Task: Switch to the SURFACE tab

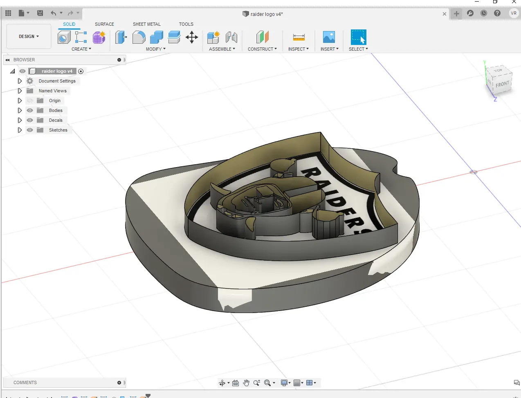Action: [104, 24]
